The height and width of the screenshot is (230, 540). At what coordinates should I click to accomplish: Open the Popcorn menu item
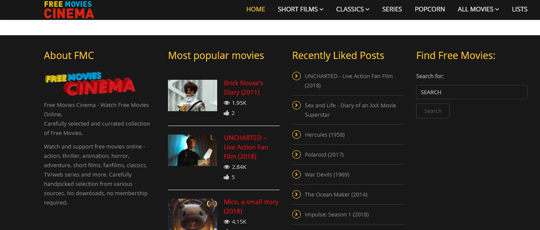430,9
